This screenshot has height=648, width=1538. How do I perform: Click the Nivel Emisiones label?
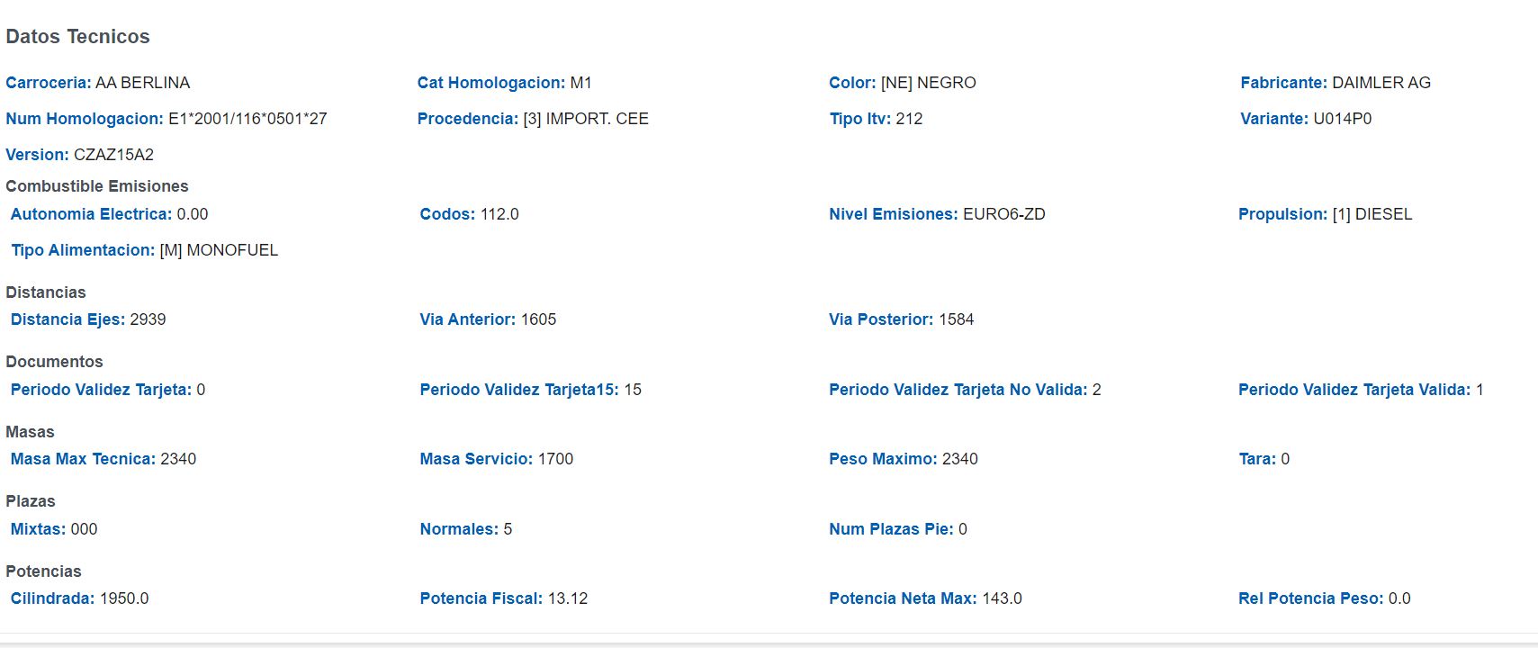click(x=893, y=214)
